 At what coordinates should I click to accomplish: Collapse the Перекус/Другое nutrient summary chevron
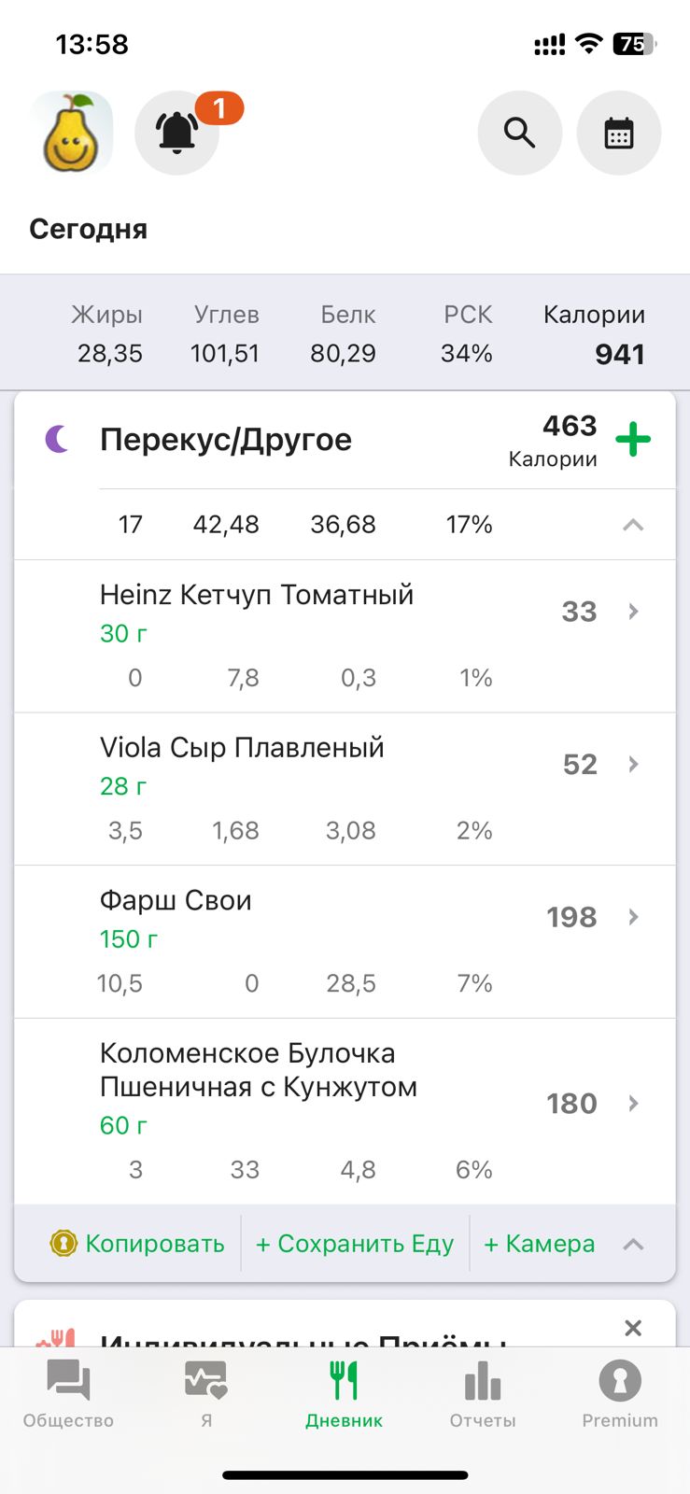click(633, 525)
